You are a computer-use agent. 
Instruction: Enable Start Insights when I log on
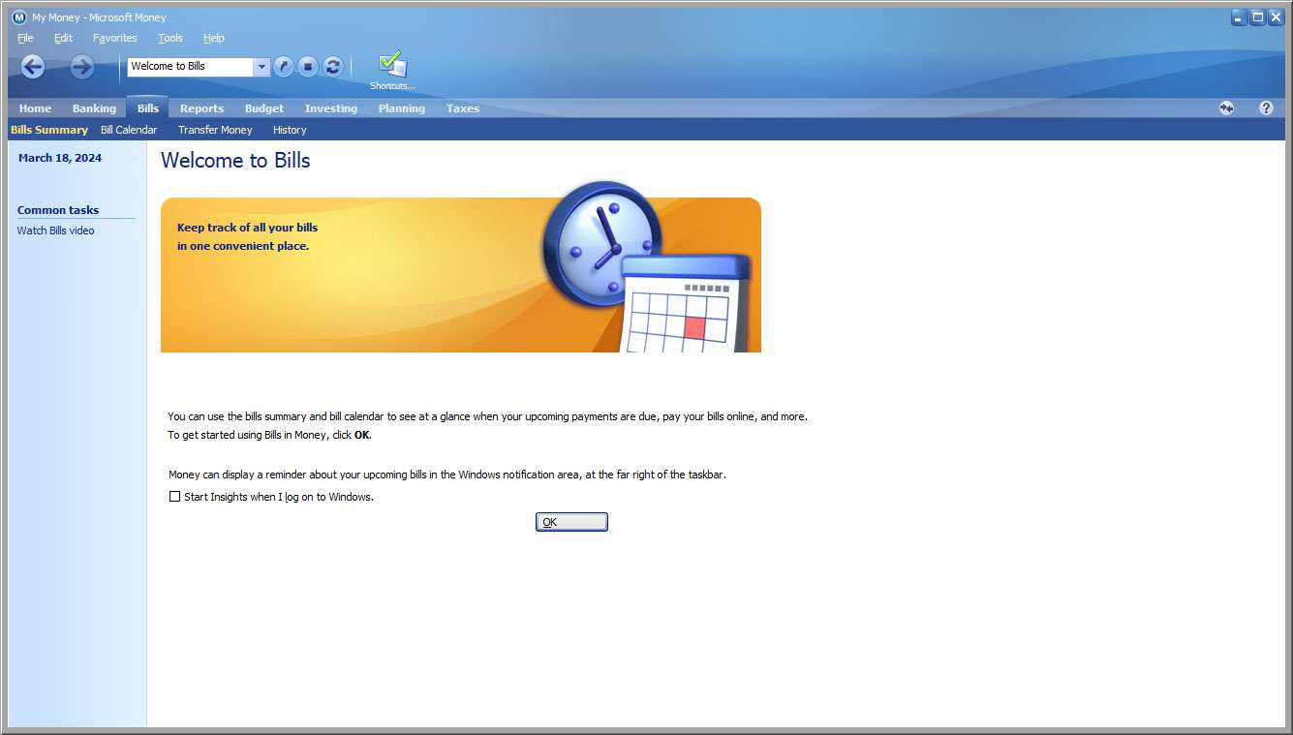[175, 497]
